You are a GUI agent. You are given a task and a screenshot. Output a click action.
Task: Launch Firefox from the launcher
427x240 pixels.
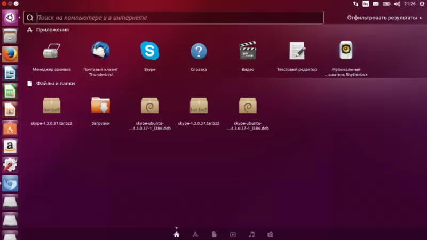[10, 54]
